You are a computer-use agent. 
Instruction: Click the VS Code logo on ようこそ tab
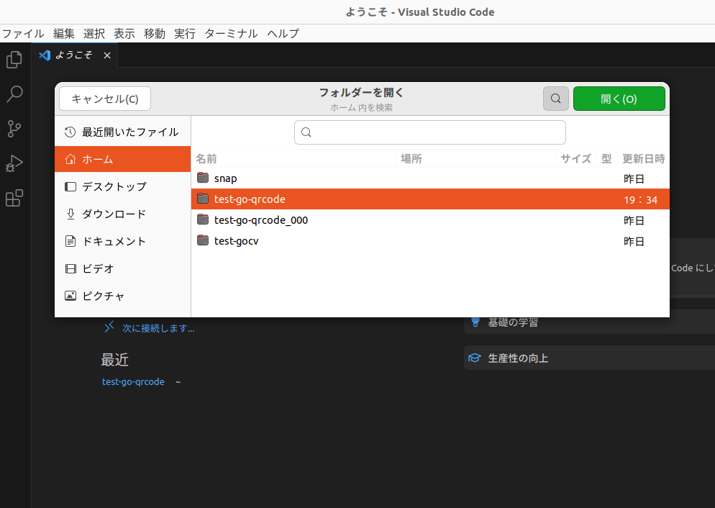point(44,55)
